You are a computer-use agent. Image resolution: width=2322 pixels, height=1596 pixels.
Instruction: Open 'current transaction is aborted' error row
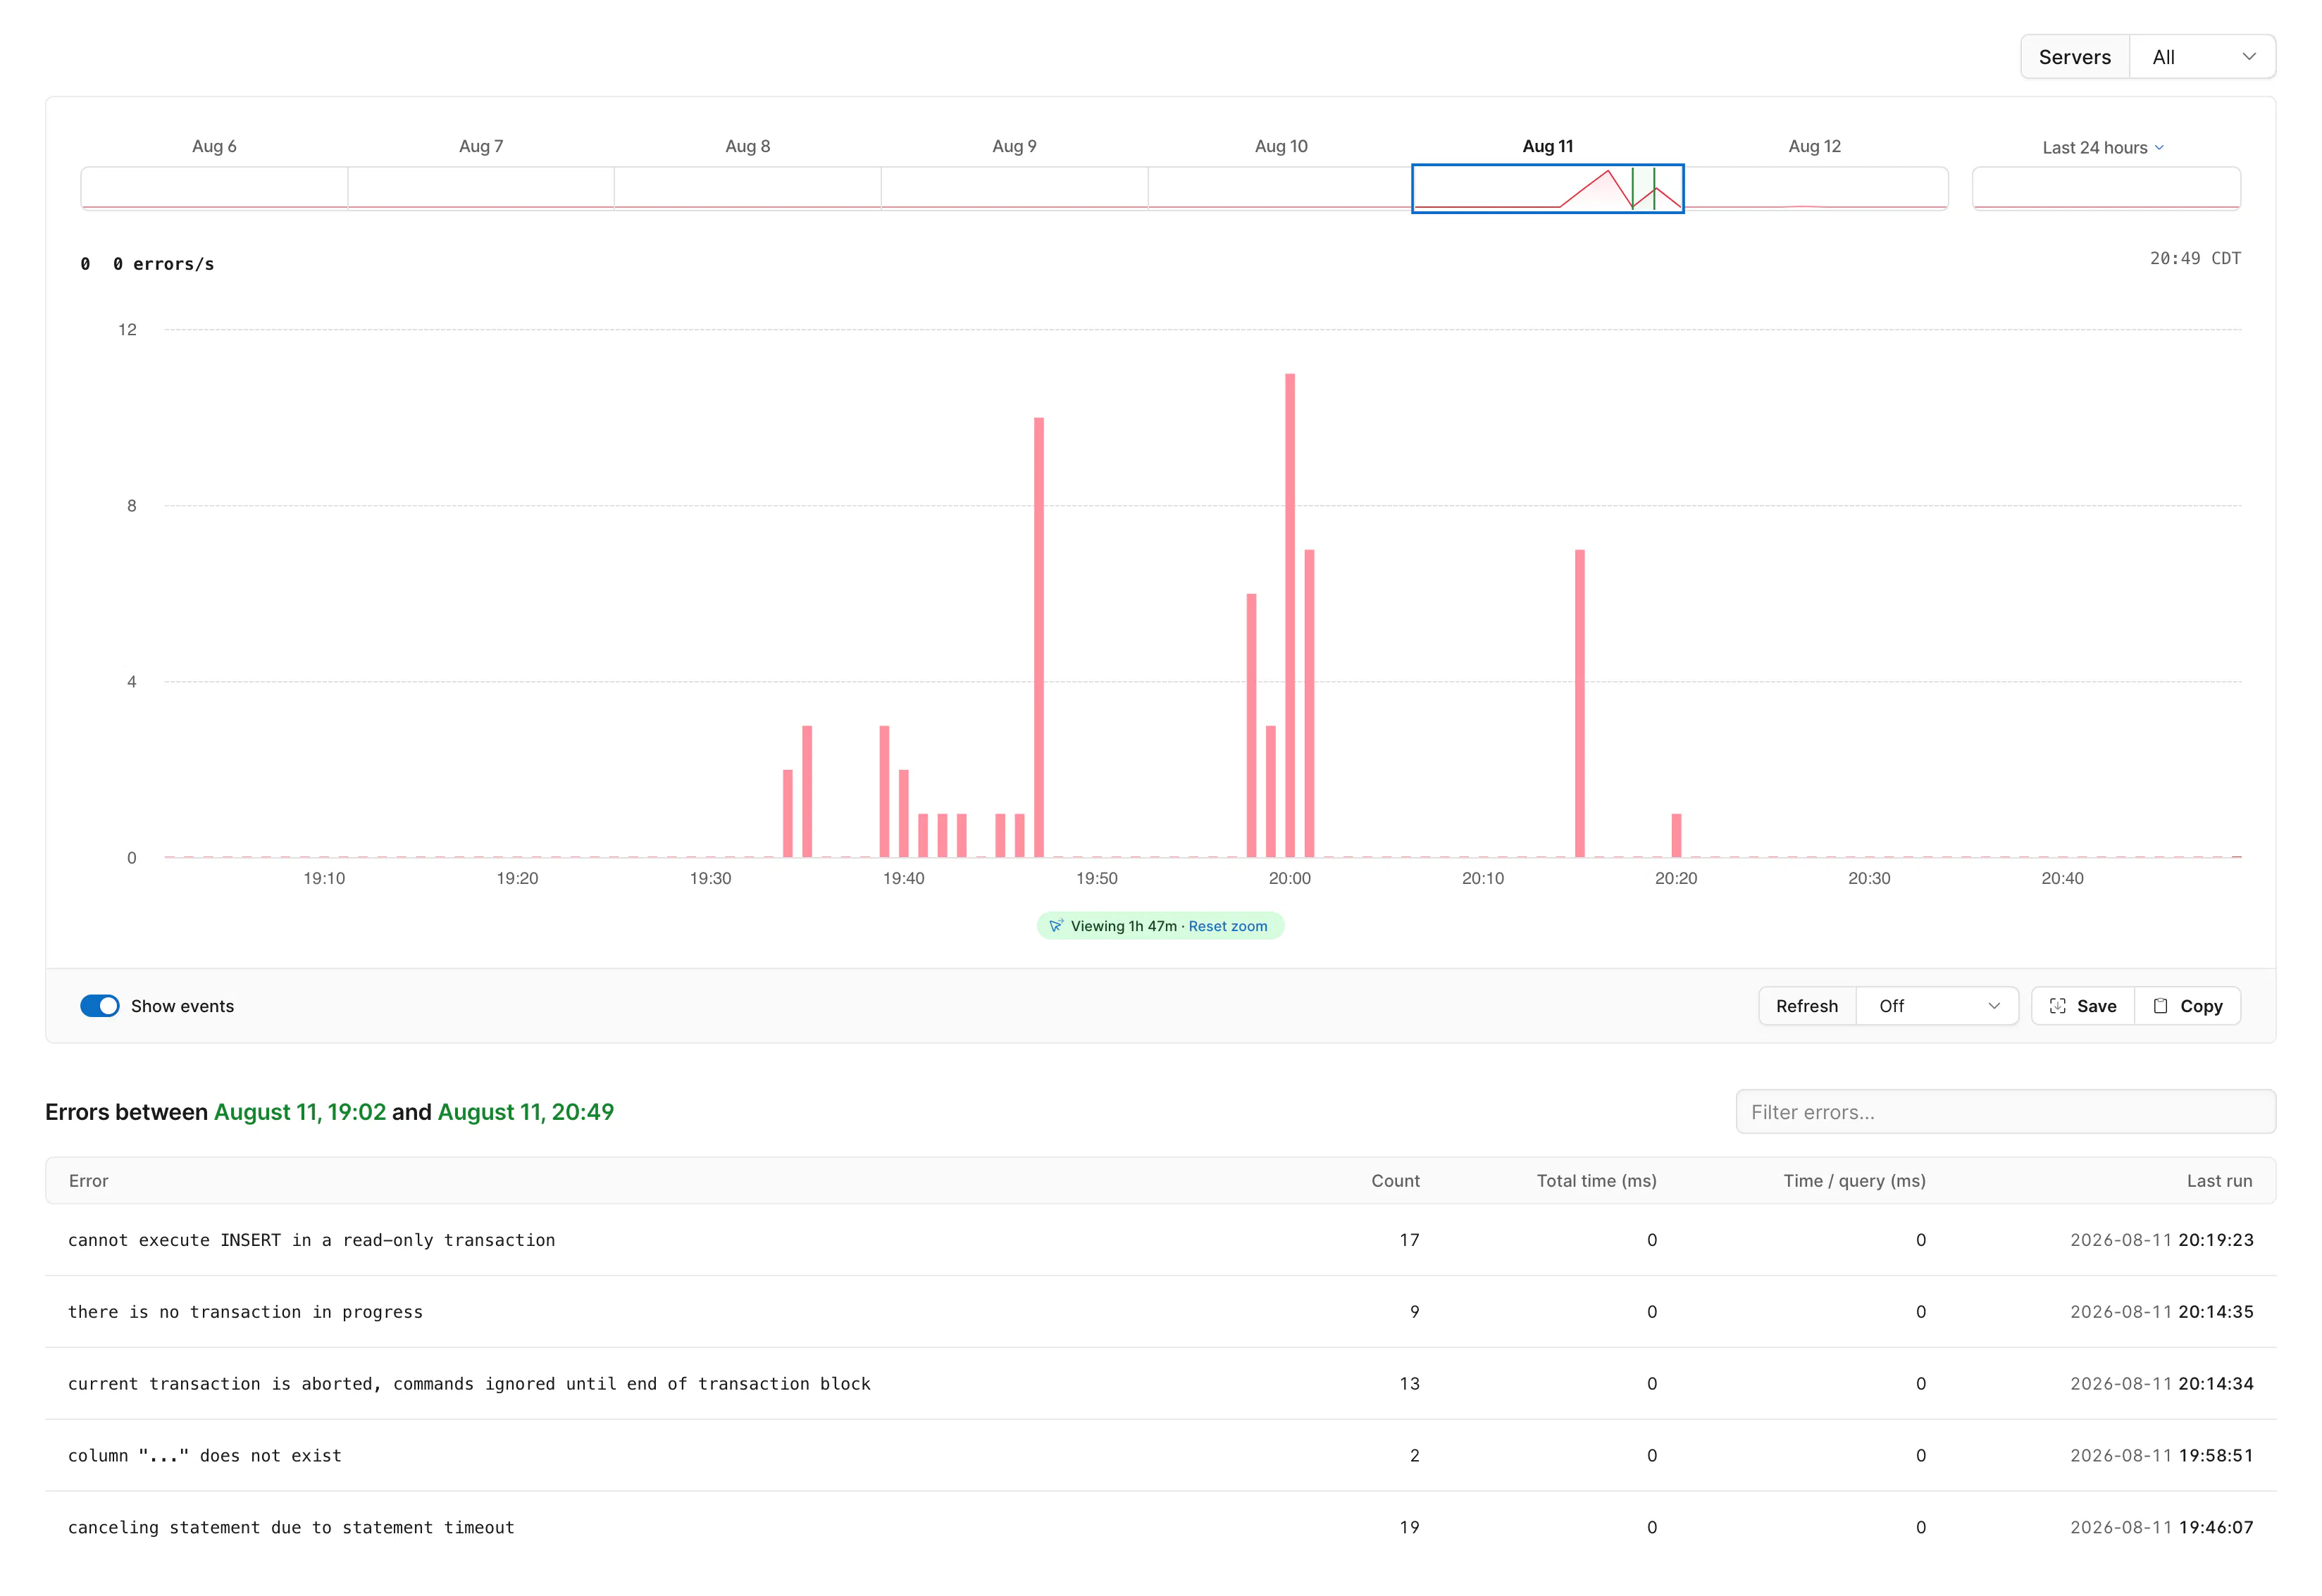click(x=1160, y=1384)
